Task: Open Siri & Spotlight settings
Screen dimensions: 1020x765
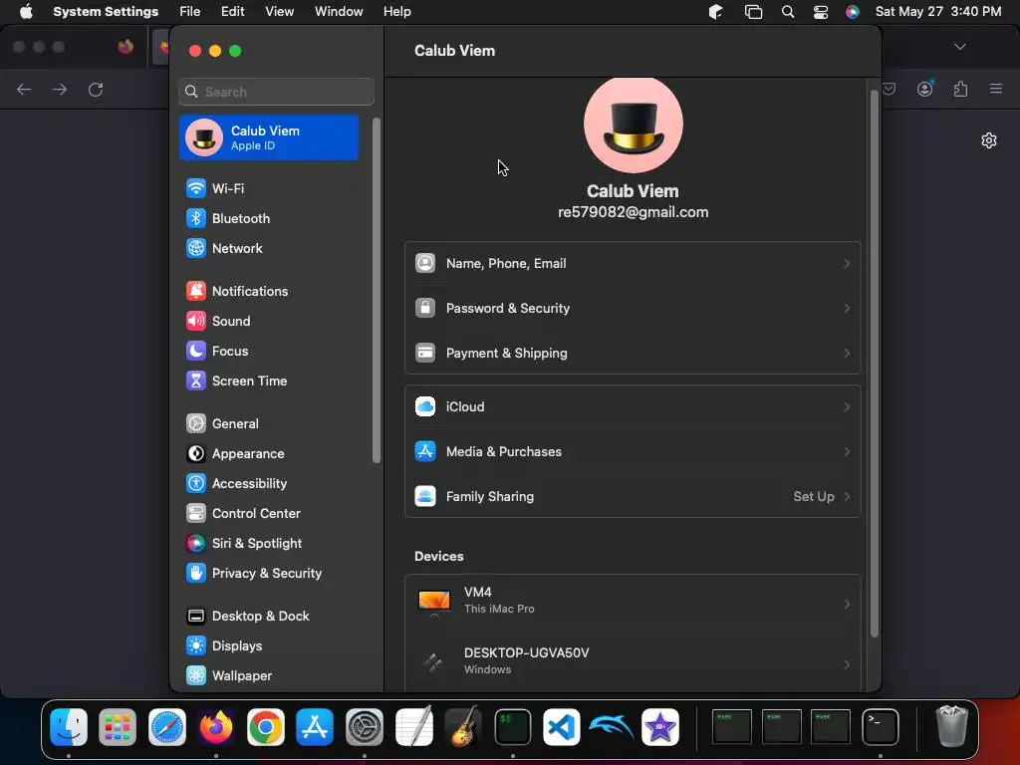Action: point(269,544)
